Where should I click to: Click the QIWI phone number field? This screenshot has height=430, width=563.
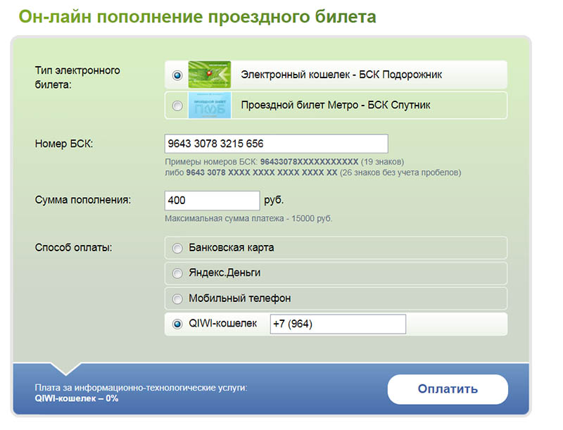pos(338,324)
